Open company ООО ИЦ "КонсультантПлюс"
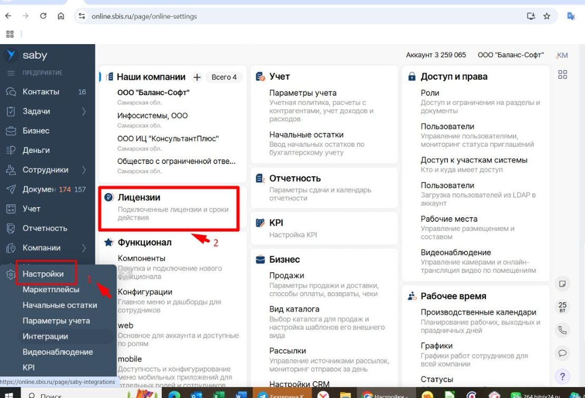 point(168,139)
